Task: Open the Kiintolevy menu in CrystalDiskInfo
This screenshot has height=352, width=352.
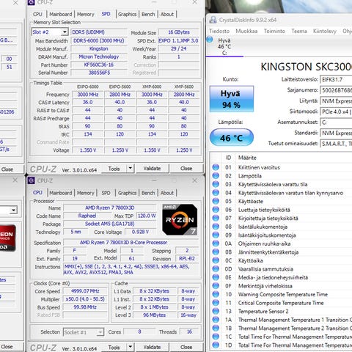Action: (325, 31)
